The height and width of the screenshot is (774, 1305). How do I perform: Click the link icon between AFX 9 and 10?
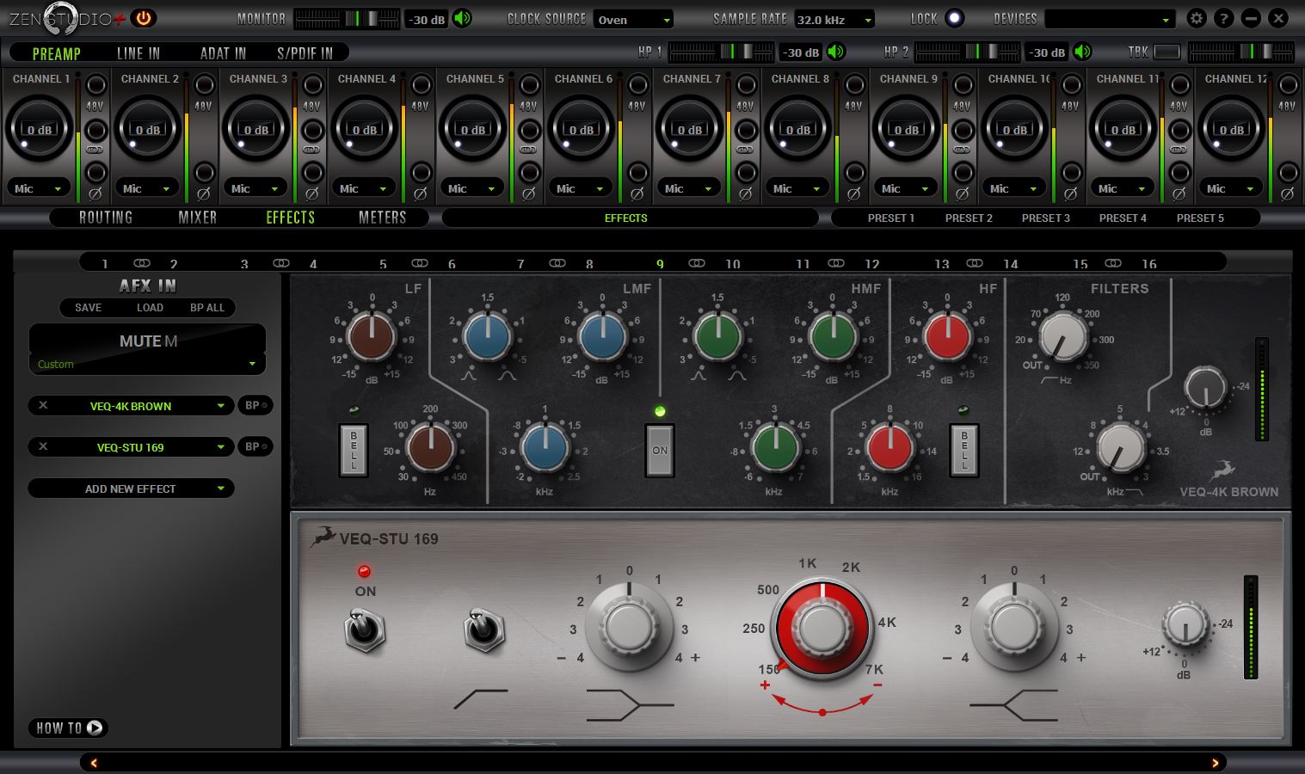tap(697, 263)
